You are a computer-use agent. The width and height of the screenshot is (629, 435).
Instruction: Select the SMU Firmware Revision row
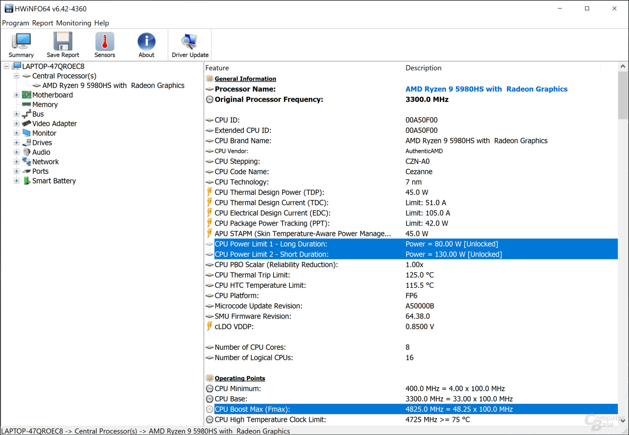pyautogui.click(x=411, y=316)
